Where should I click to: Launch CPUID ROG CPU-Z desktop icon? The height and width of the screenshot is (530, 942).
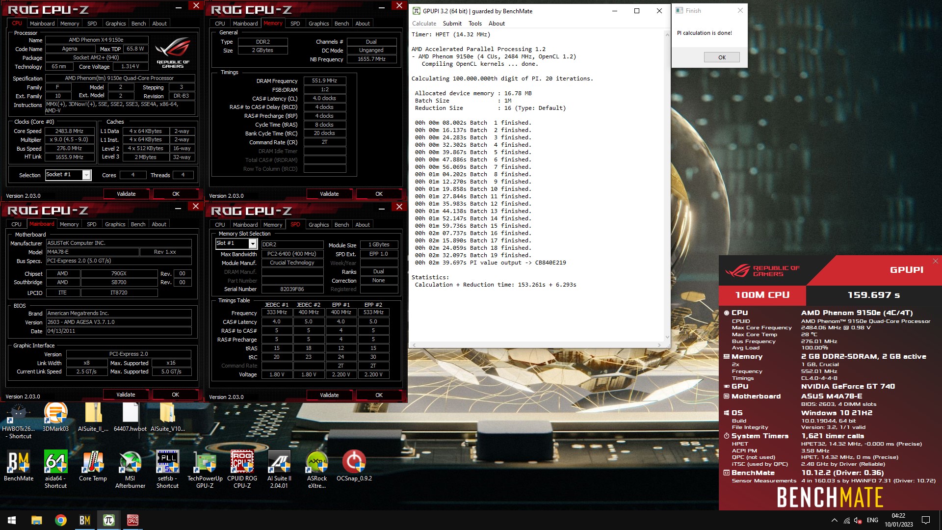[242, 470]
